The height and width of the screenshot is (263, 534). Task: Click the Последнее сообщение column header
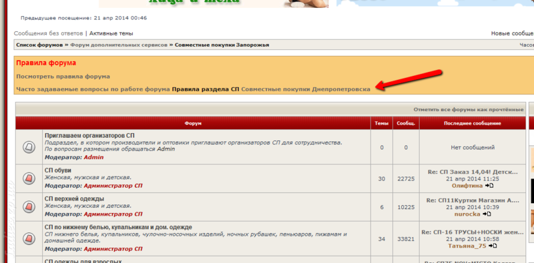tap(473, 123)
